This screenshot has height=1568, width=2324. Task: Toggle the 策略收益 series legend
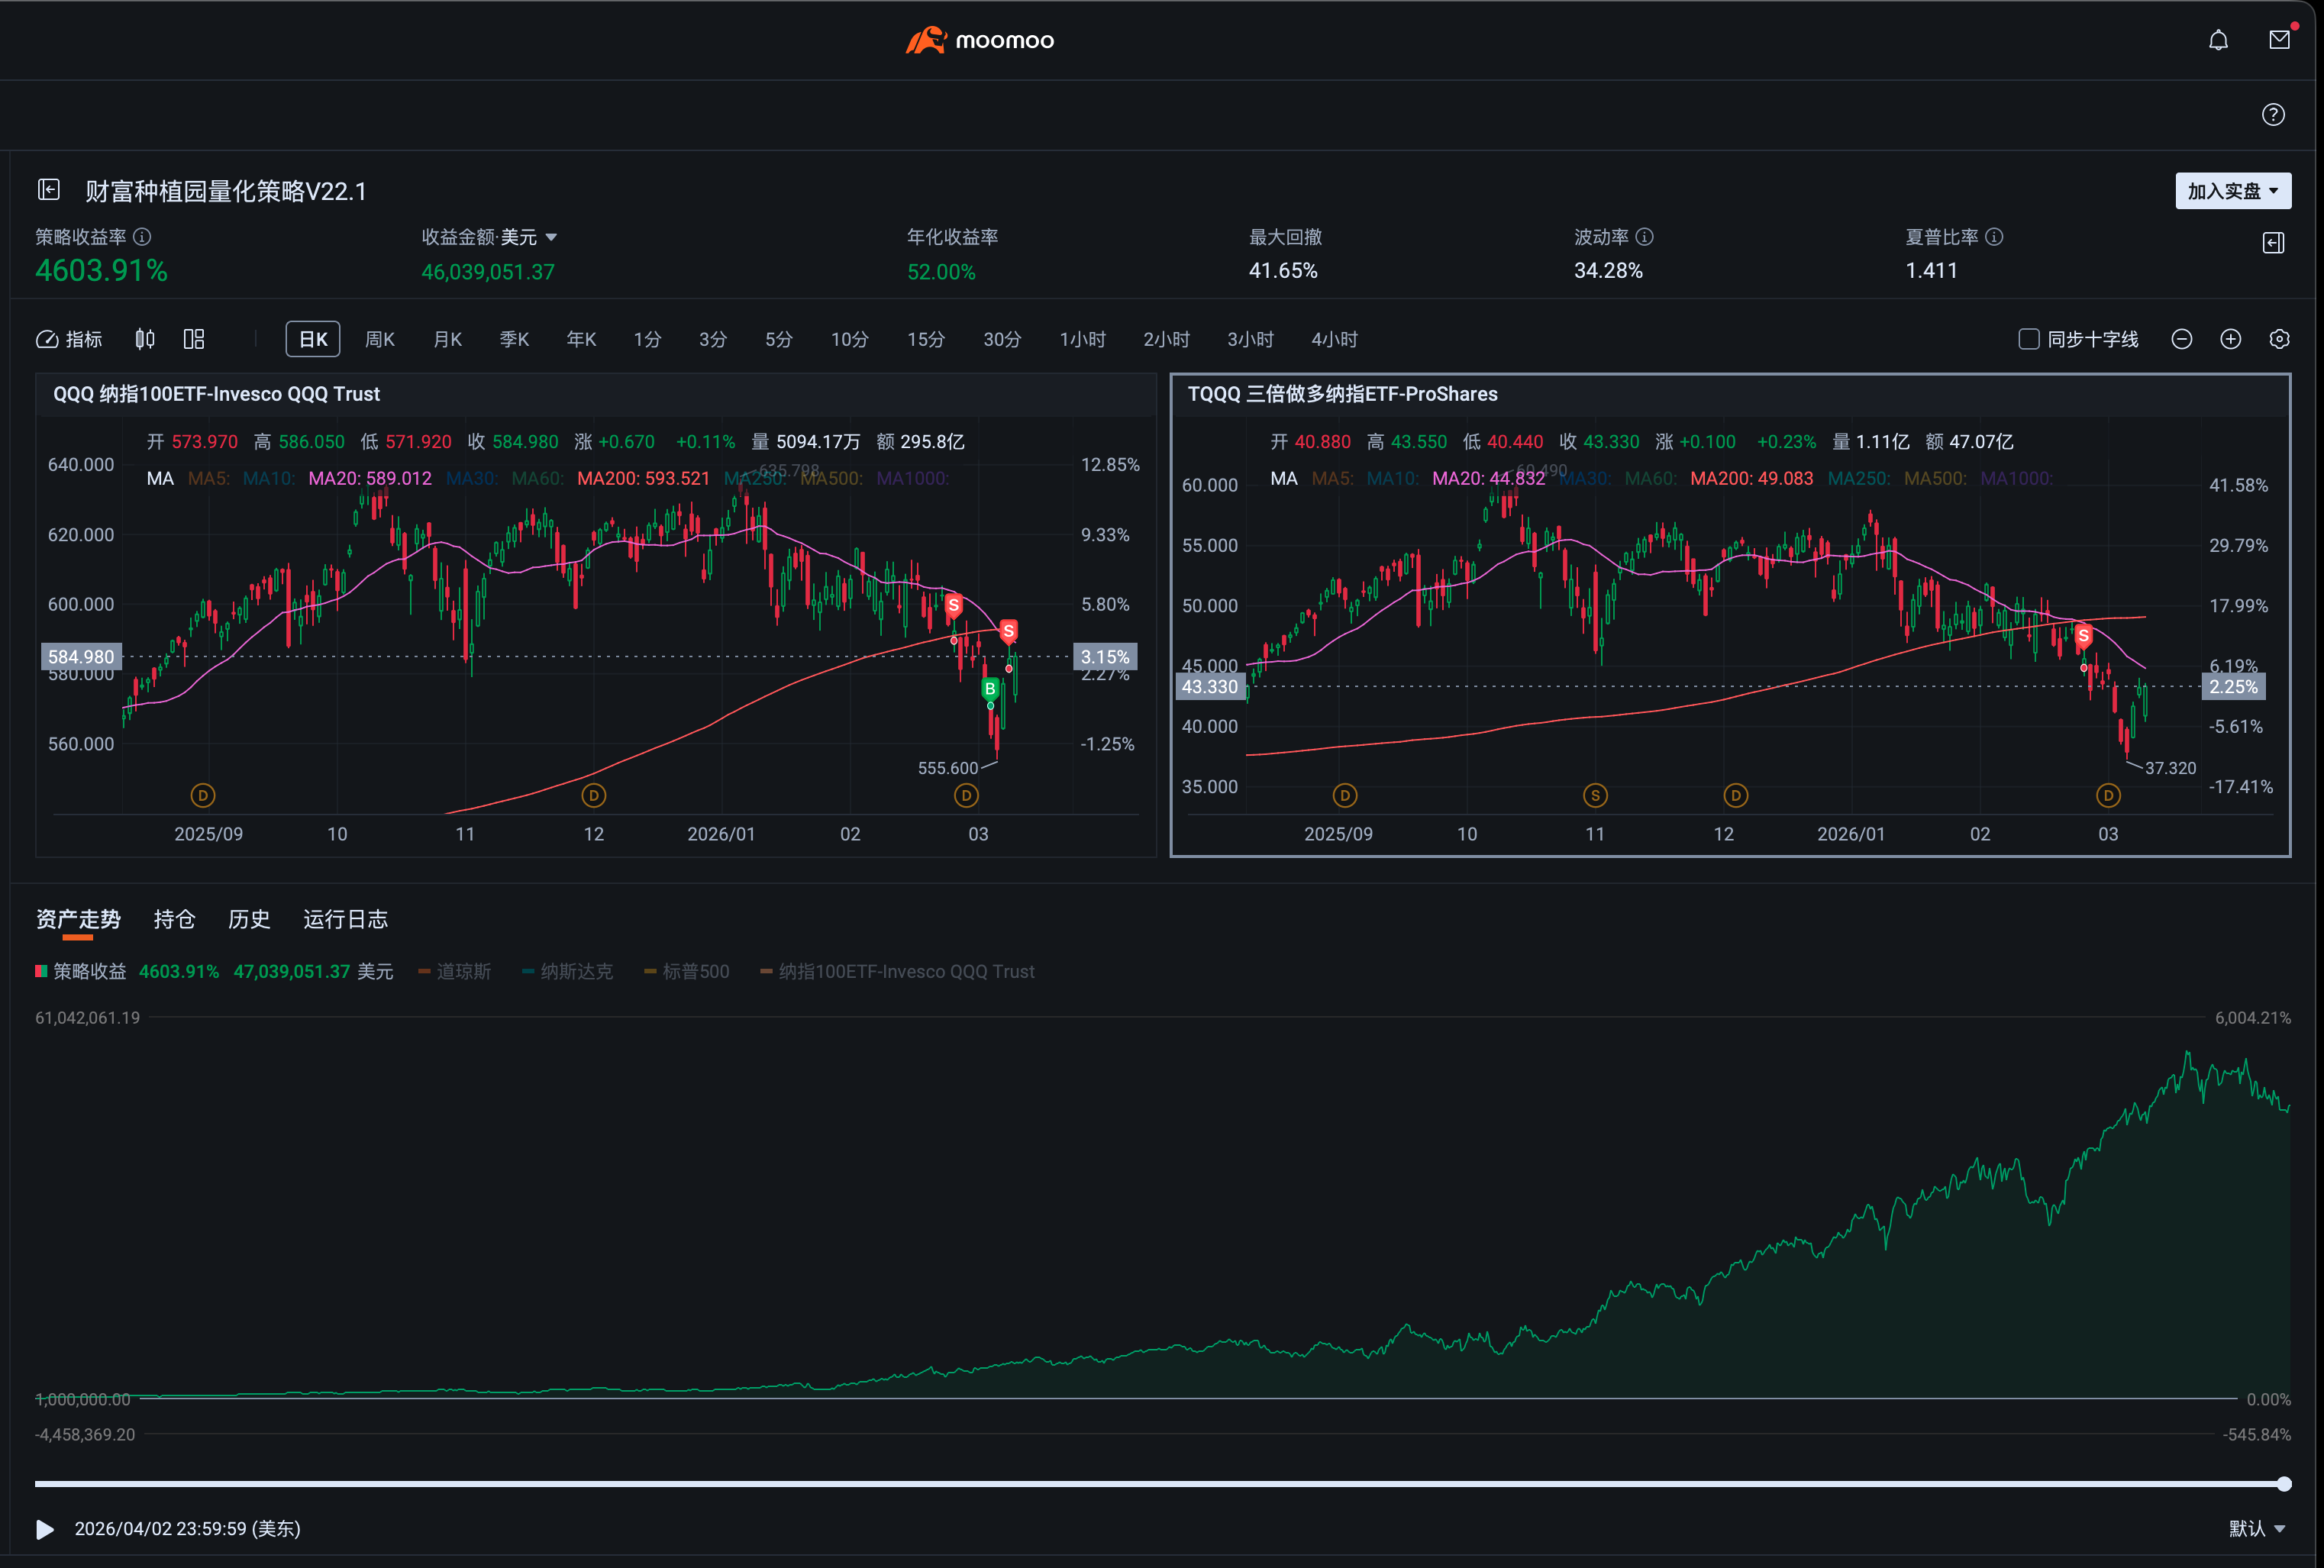(80, 972)
